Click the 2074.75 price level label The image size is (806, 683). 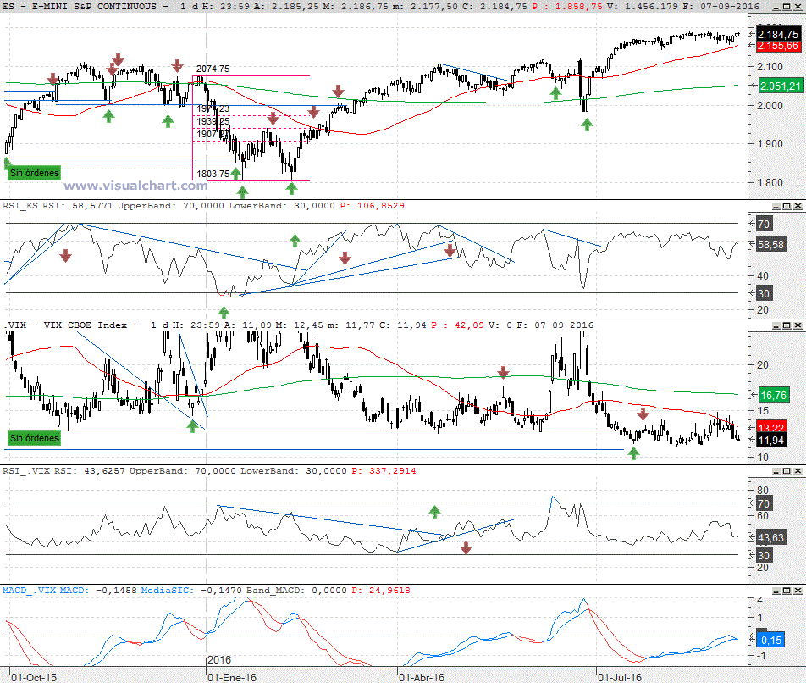click(x=213, y=69)
